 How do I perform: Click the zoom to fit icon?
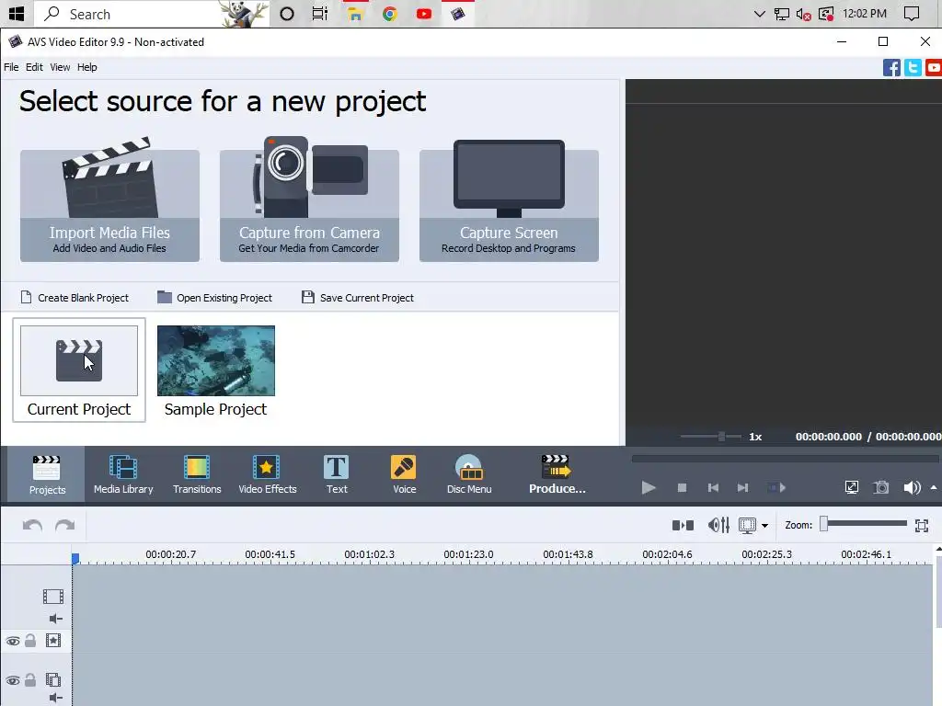(x=922, y=526)
